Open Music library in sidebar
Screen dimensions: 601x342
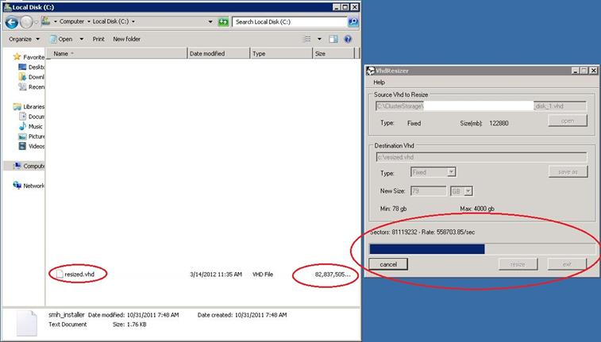(36, 126)
